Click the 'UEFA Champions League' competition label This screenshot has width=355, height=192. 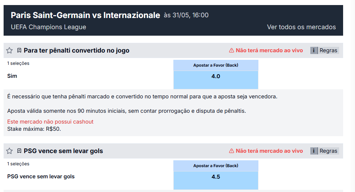pos(48,27)
